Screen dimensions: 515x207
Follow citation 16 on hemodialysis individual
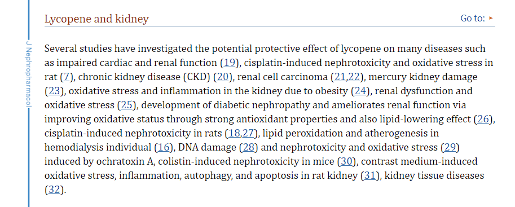tap(163, 148)
